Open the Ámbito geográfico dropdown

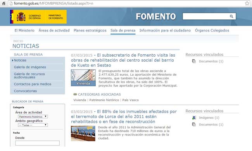click(33, 125)
